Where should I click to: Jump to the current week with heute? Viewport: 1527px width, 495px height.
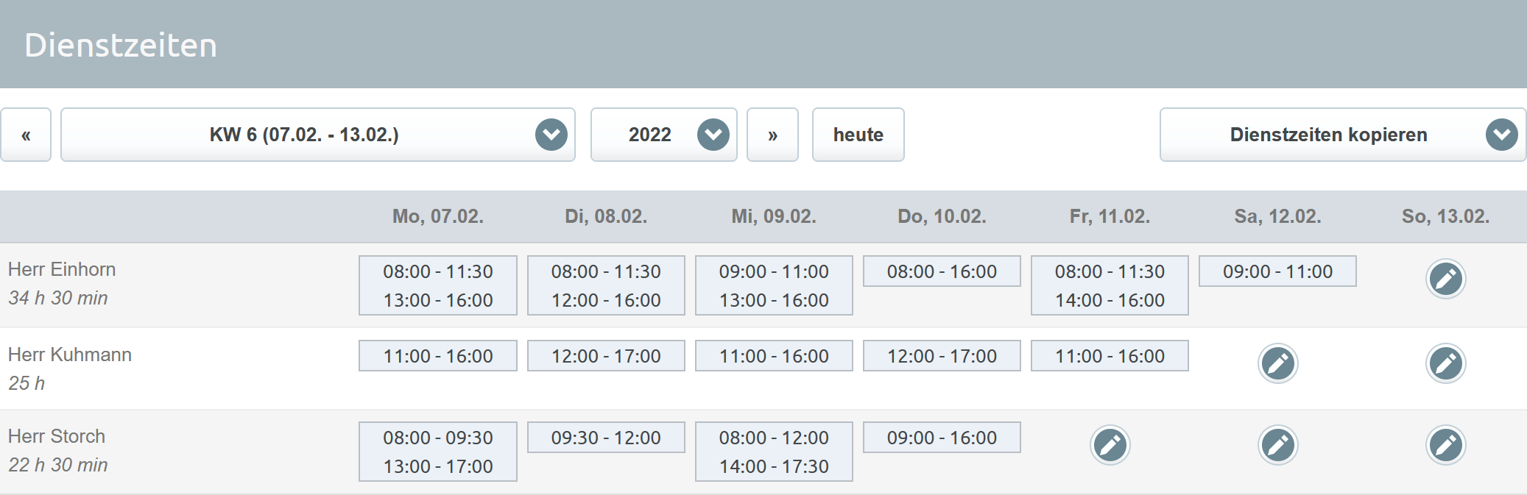(858, 135)
